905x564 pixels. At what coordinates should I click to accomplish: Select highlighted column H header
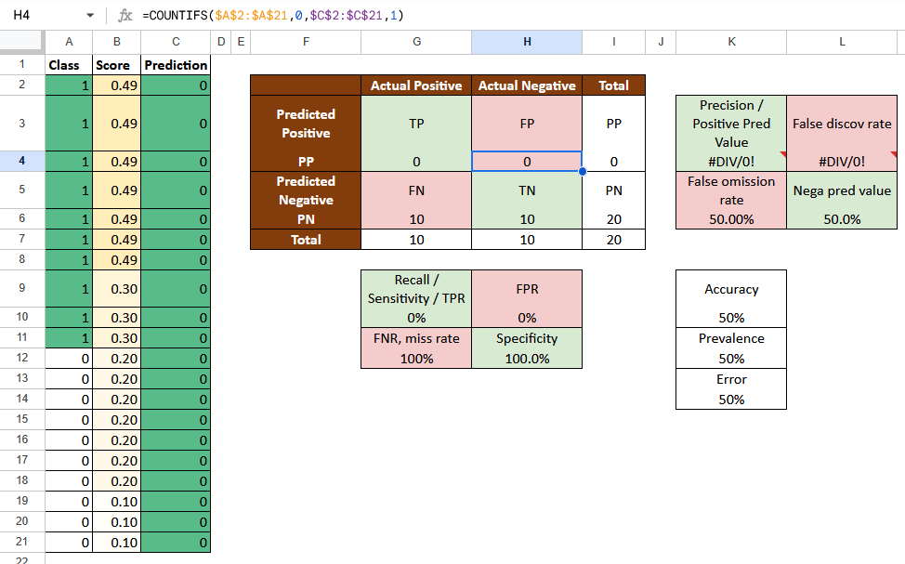(x=527, y=42)
